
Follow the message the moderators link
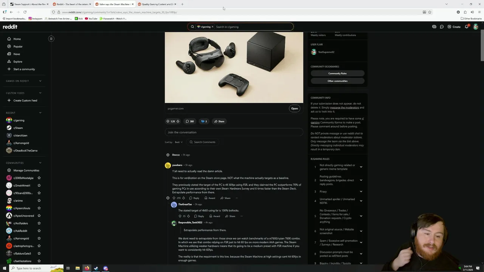click(344, 108)
